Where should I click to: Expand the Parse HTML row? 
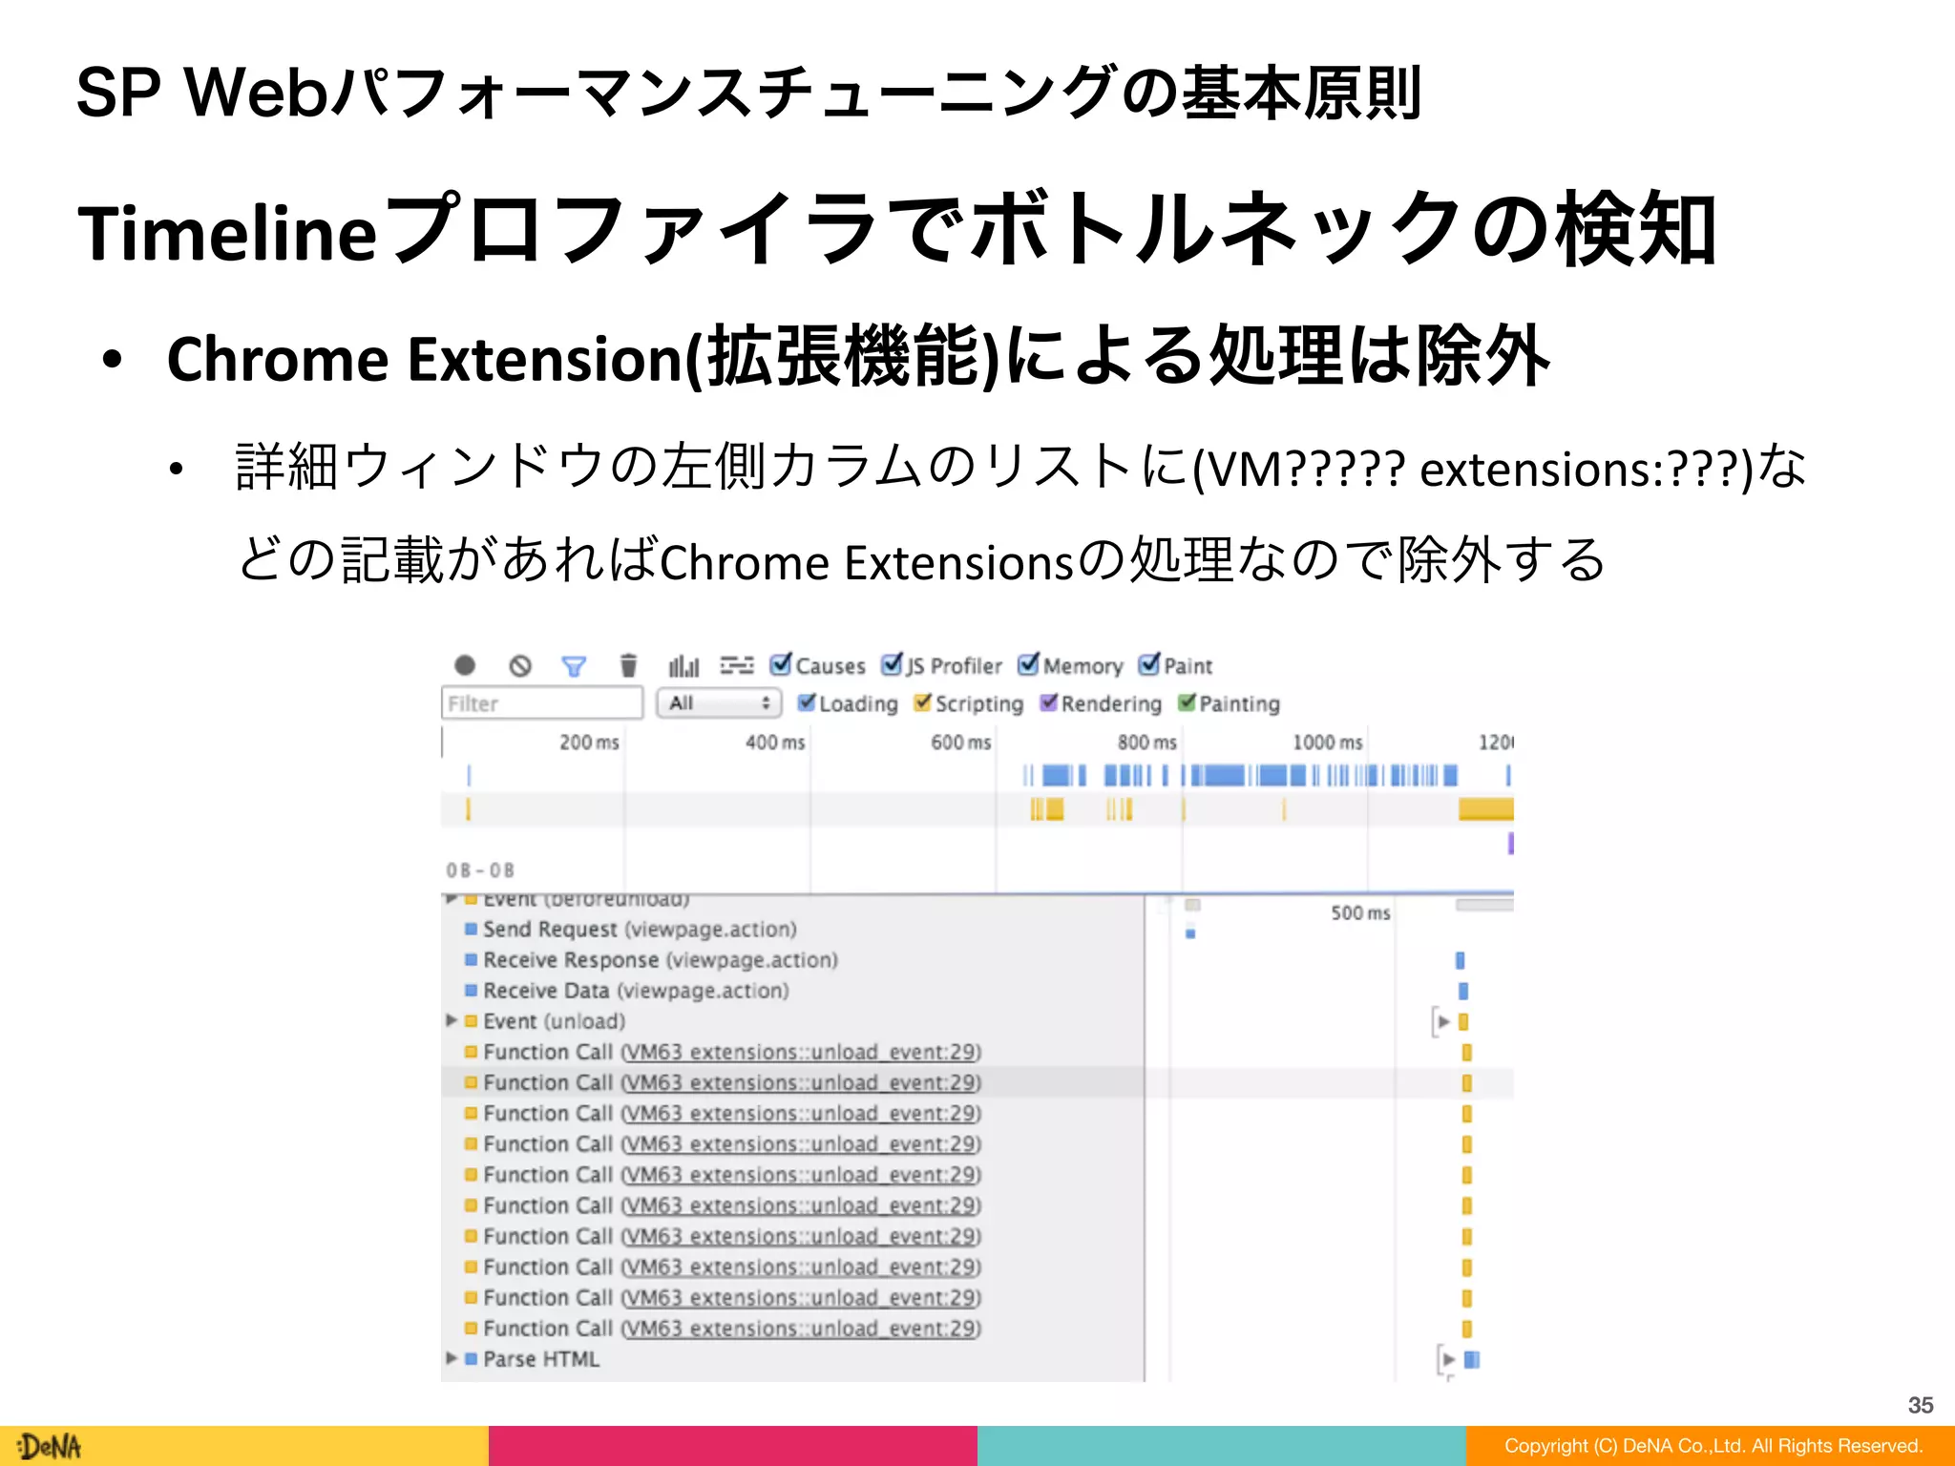[x=452, y=1358]
